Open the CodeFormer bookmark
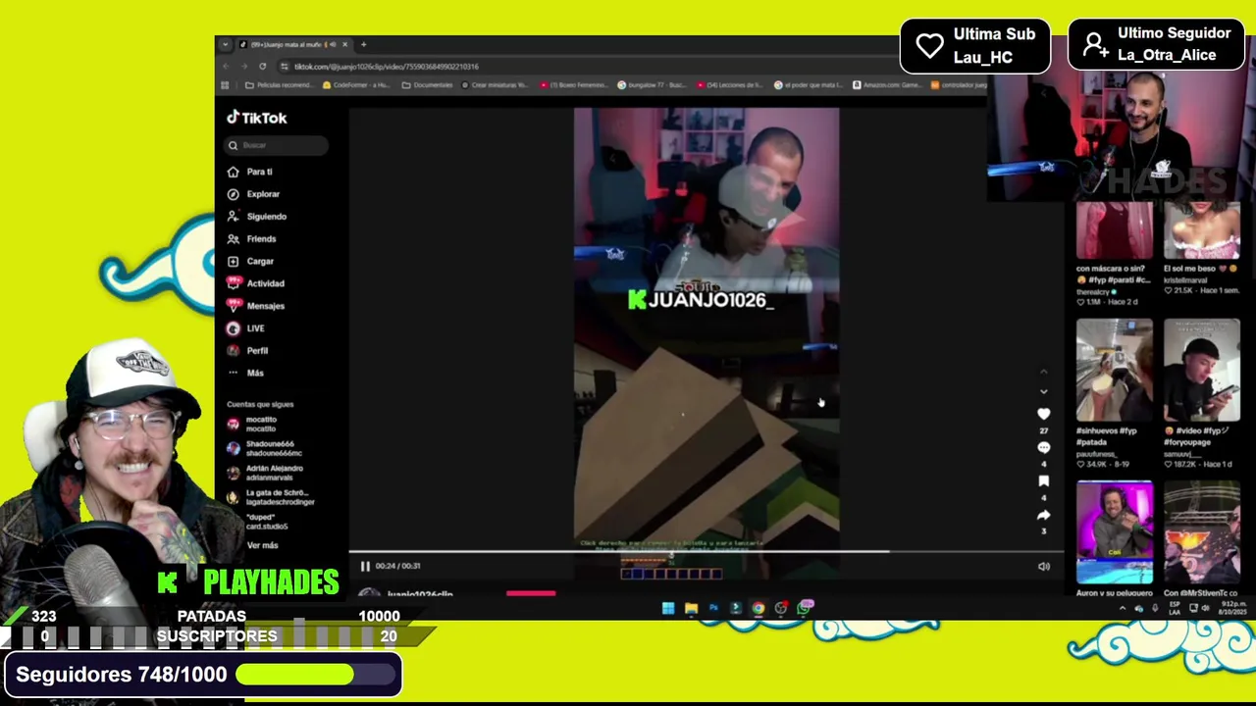Viewport: 1256px width, 706px height. tap(357, 85)
